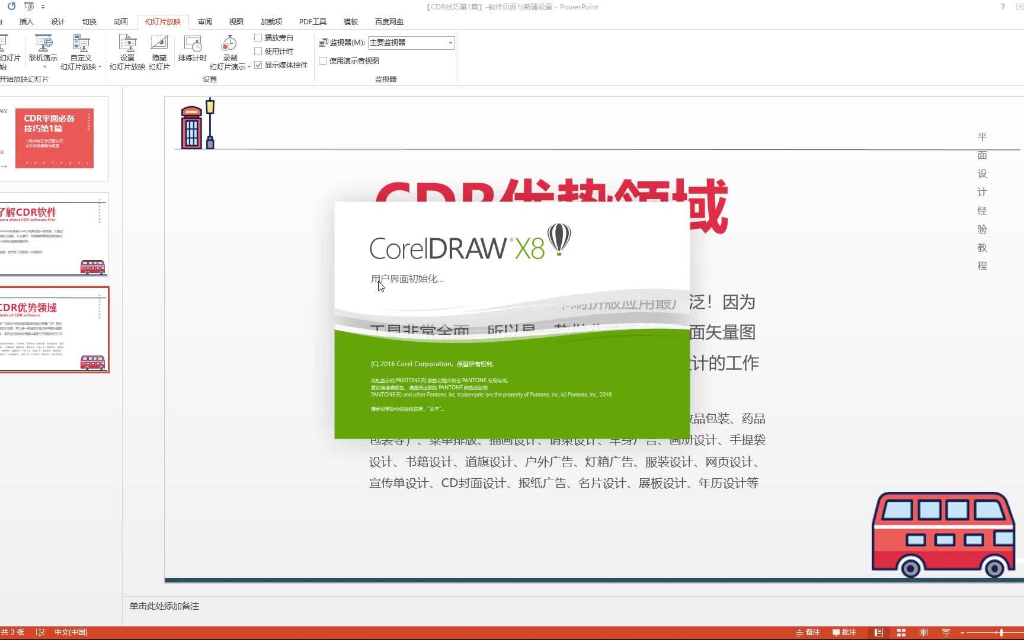Switch to Normal view icon in status bar
The width and height of the screenshot is (1024, 640).
pyautogui.click(x=879, y=632)
